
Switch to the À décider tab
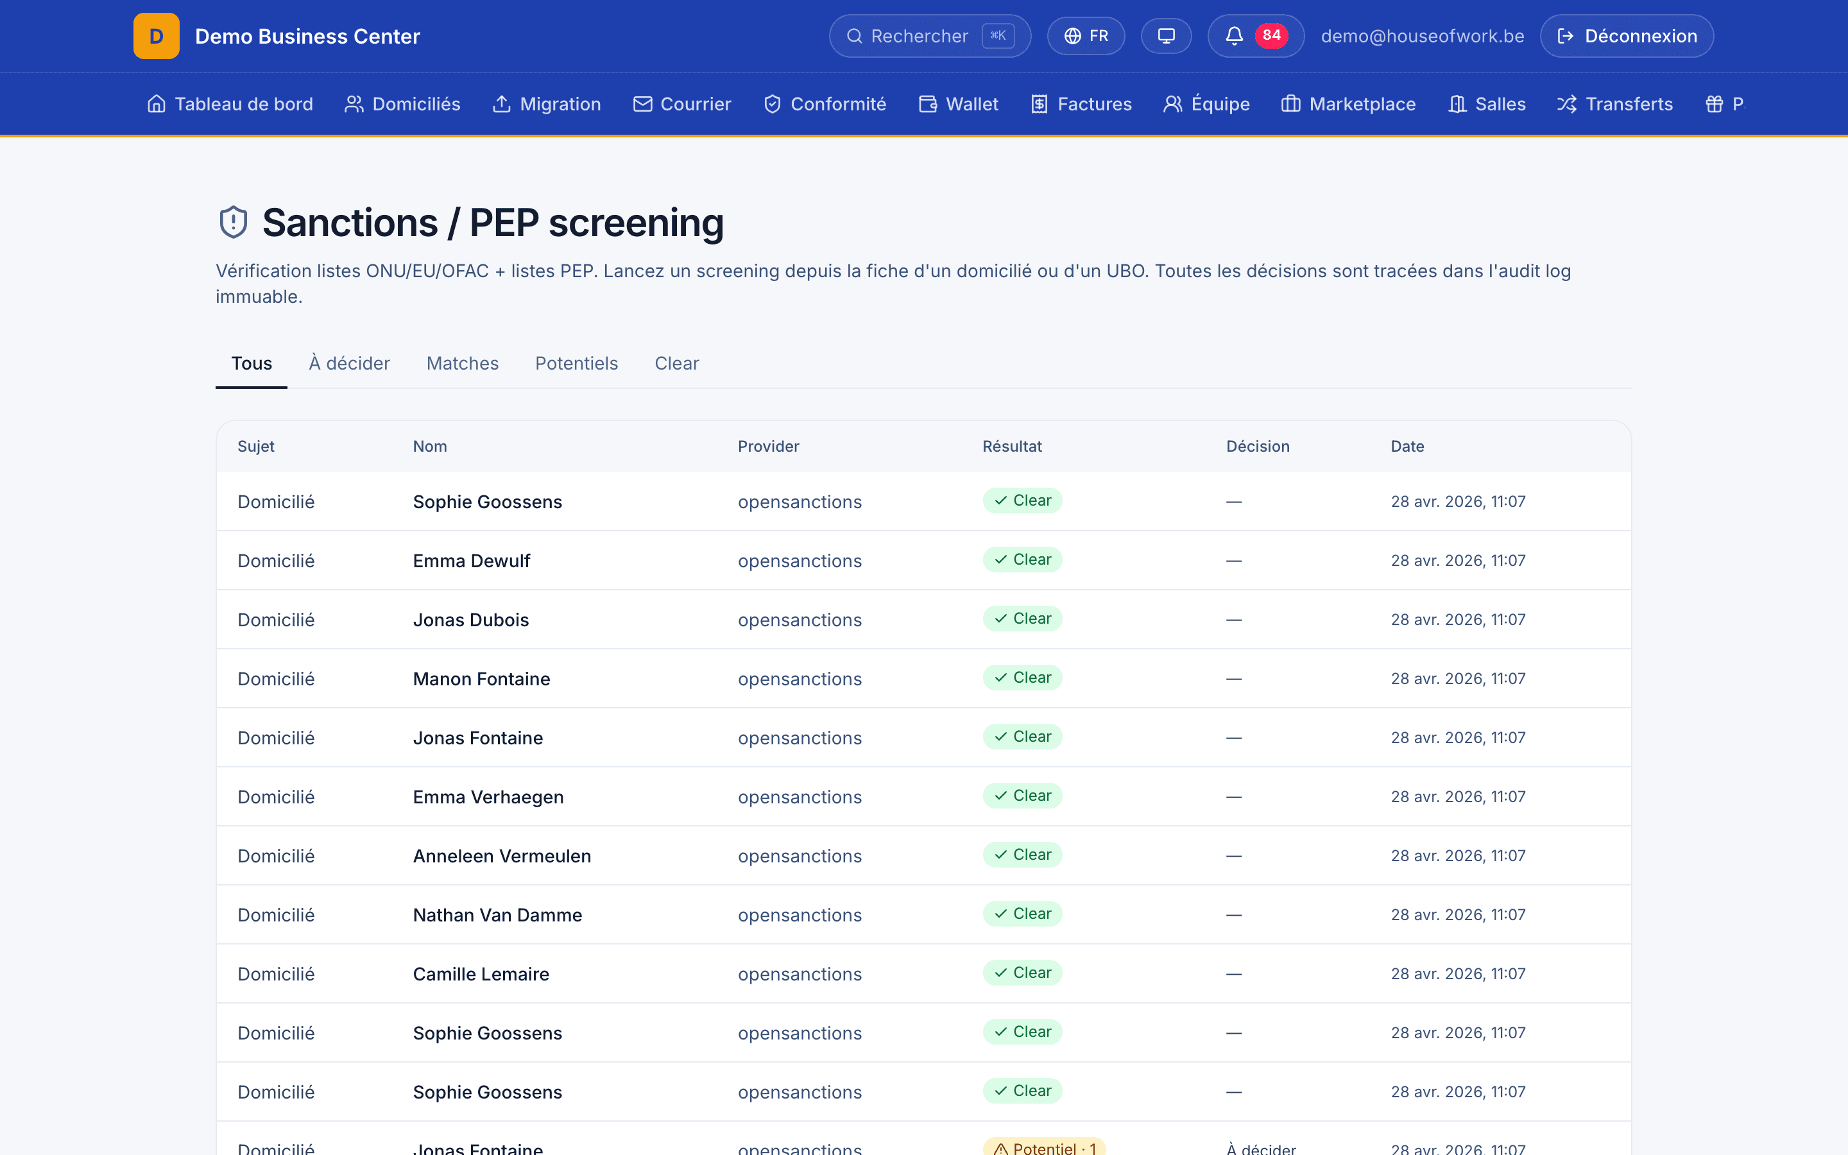click(349, 364)
